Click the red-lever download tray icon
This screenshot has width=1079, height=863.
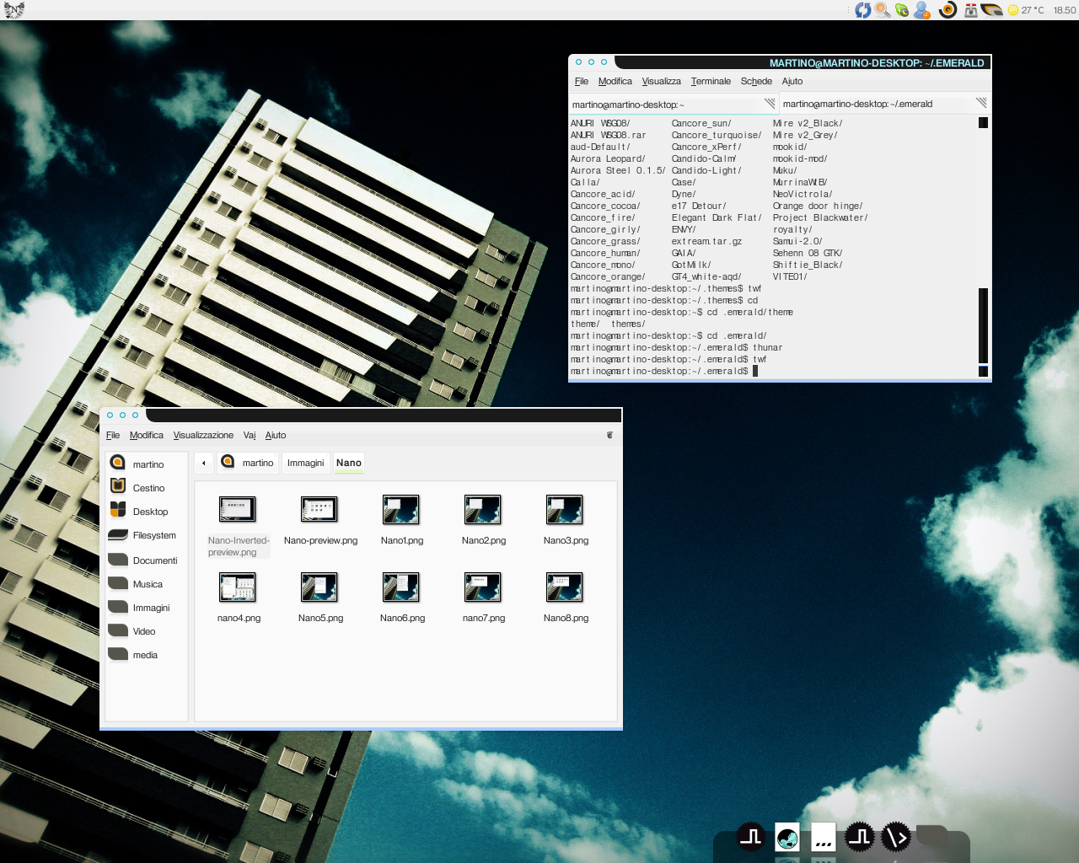point(971,10)
